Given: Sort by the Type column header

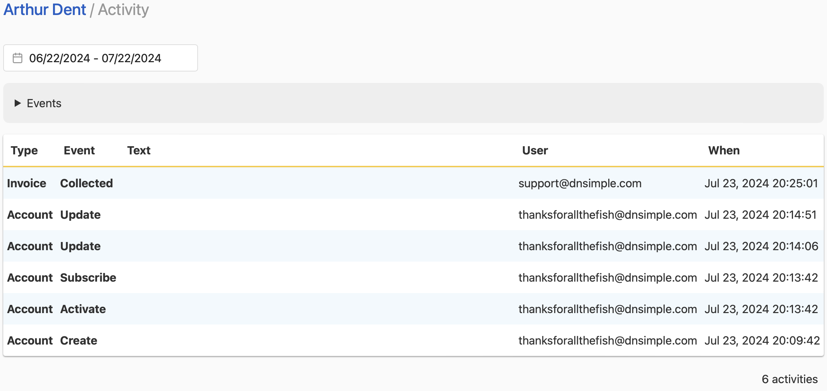Looking at the screenshot, I should tap(24, 150).
